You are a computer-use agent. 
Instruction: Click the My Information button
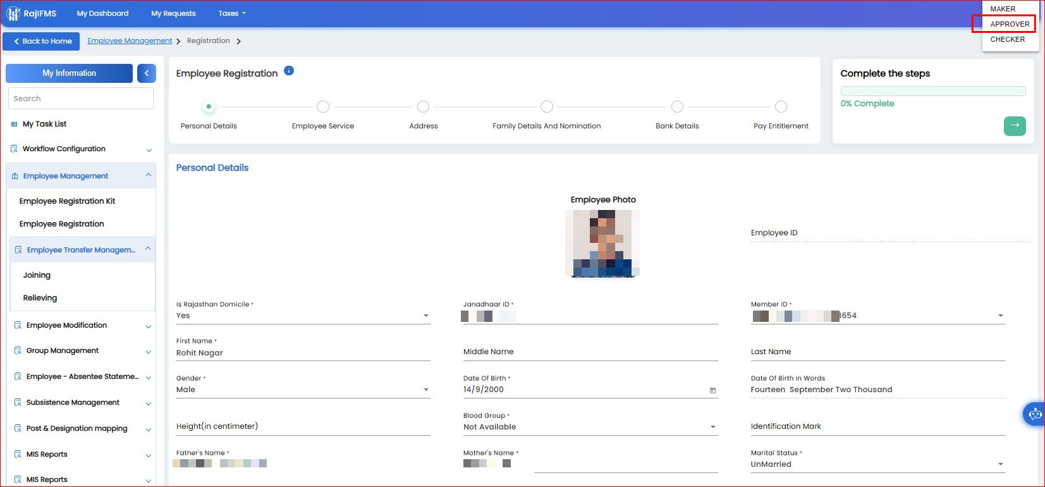click(x=70, y=73)
